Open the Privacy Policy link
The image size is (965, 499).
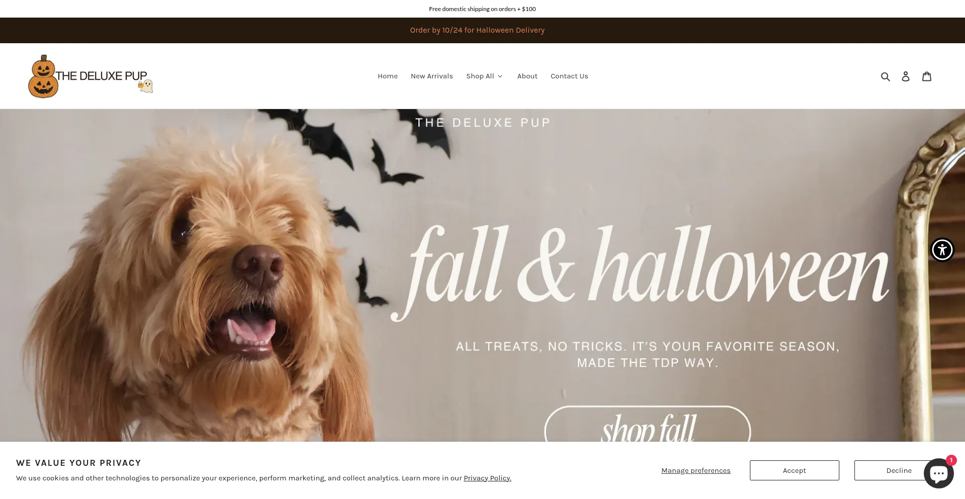(488, 478)
